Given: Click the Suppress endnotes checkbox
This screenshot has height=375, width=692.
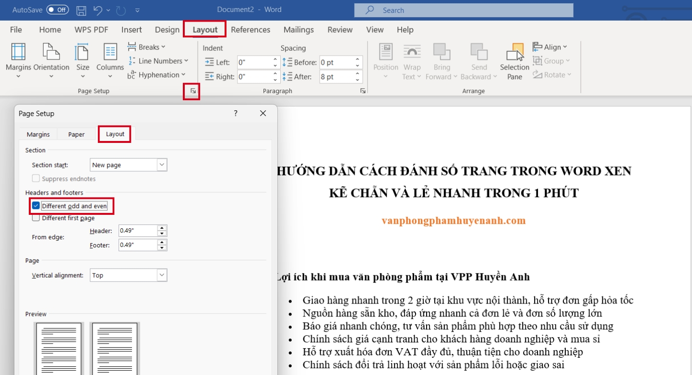Looking at the screenshot, I should pos(36,179).
